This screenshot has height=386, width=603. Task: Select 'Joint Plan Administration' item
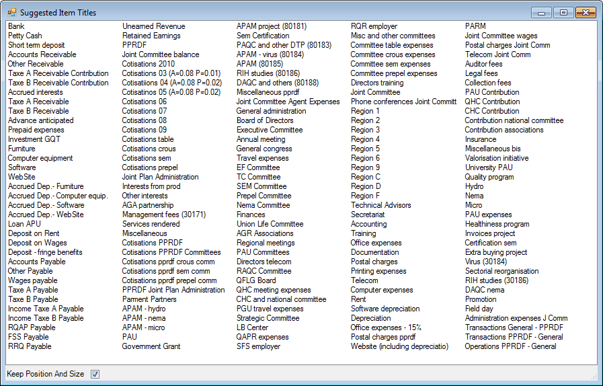[161, 177]
